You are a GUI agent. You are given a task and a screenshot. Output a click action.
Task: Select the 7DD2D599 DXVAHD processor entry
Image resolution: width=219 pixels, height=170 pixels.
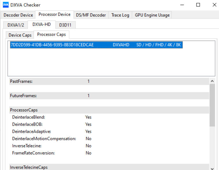click(x=95, y=45)
